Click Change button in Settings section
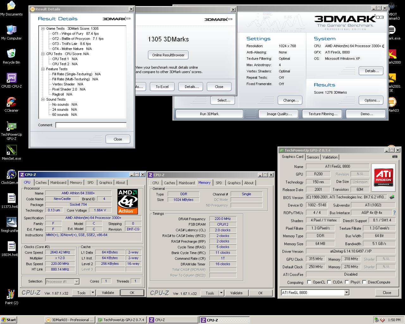 (x=291, y=100)
